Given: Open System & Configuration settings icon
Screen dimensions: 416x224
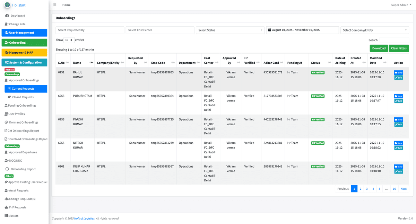Looking at the screenshot, I should [7, 62].
